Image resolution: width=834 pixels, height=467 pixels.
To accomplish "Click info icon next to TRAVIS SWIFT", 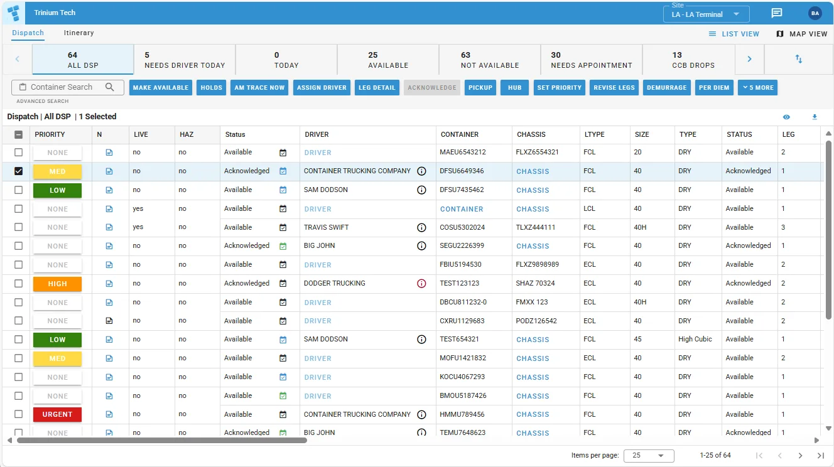I will click(421, 227).
